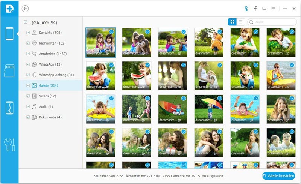Select the children playing soccer thumbnail

click(x=137, y=109)
